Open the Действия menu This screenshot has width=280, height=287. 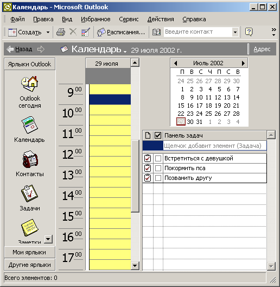161,19
